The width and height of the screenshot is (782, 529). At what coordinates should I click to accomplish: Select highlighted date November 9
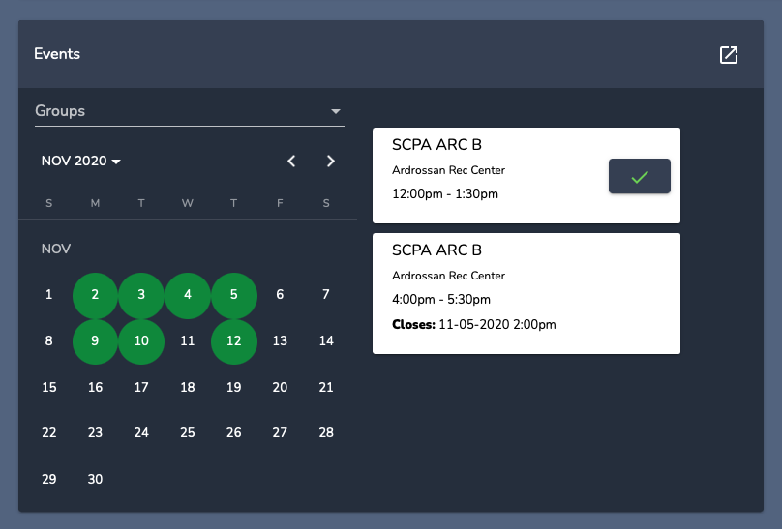pos(95,341)
